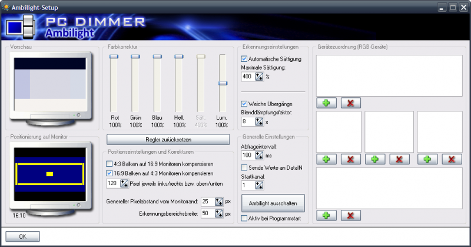This screenshot has height=247, width=471.
Task: Click Blenddämpfungsfaktor value field 8
Action: tap(248, 121)
